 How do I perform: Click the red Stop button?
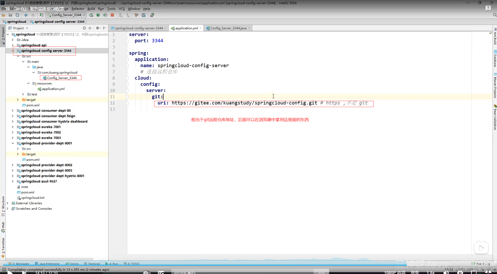[x=112, y=15]
